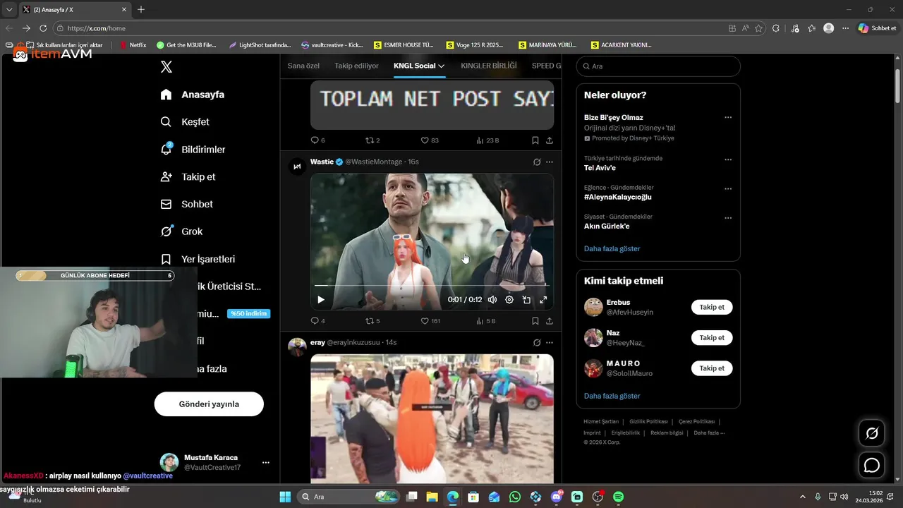The height and width of the screenshot is (508, 903).
Task: Click Daha fazla göster under Kimi takip etmeli
Action: click(612, 396)
